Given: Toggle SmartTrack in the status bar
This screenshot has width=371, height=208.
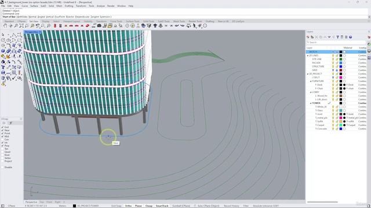Looking at the screenshot, I should [x=162, y=206].
